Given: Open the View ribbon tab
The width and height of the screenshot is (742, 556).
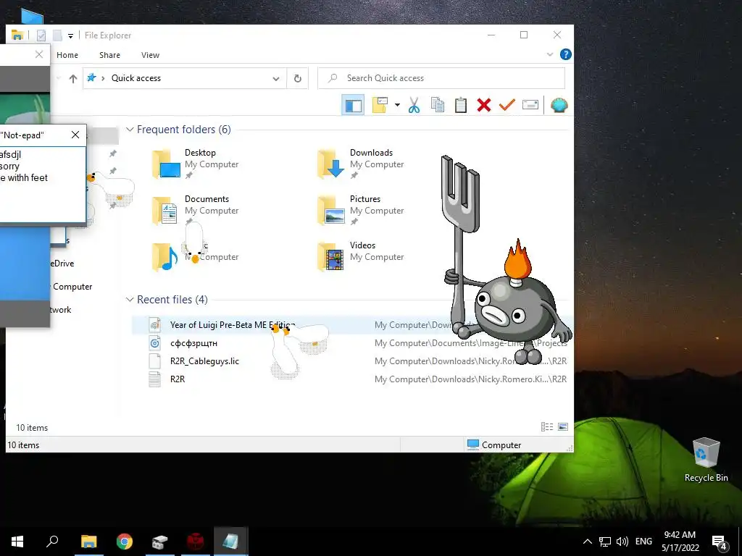Looking at the screenshot, I should (x=150, y=55).
